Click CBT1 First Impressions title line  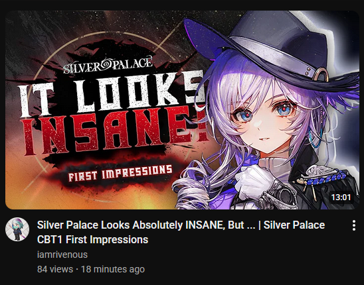pyautogui.click(x=92, y=239)
